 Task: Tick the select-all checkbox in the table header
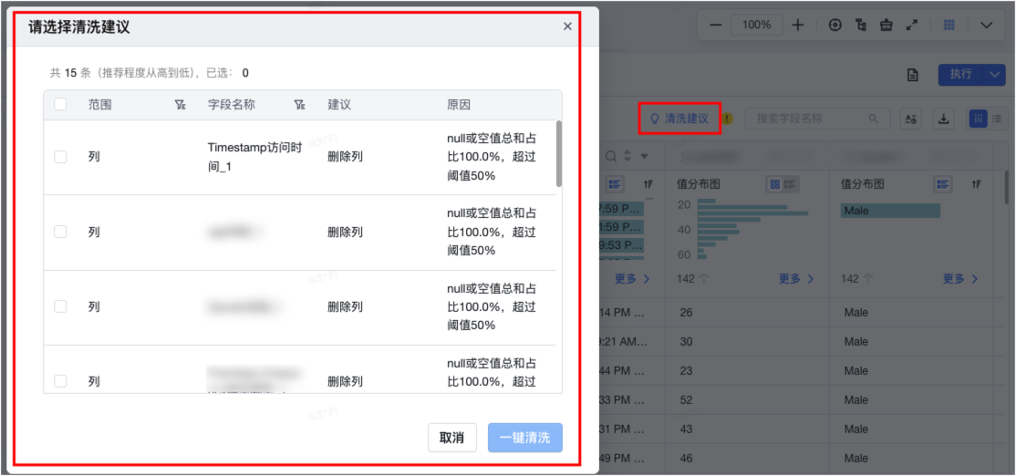point(60,104)
